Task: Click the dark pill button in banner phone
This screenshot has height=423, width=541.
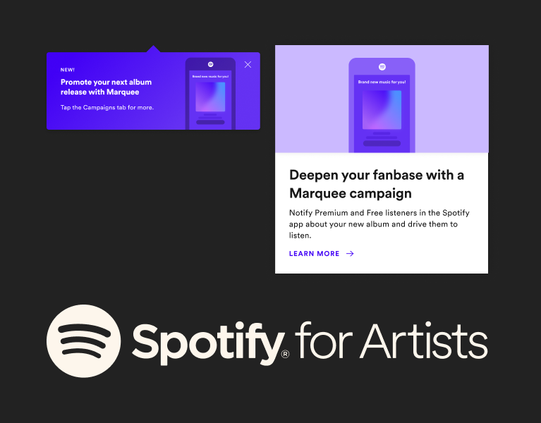Action: pyautogui.click(x=210, y=122)
